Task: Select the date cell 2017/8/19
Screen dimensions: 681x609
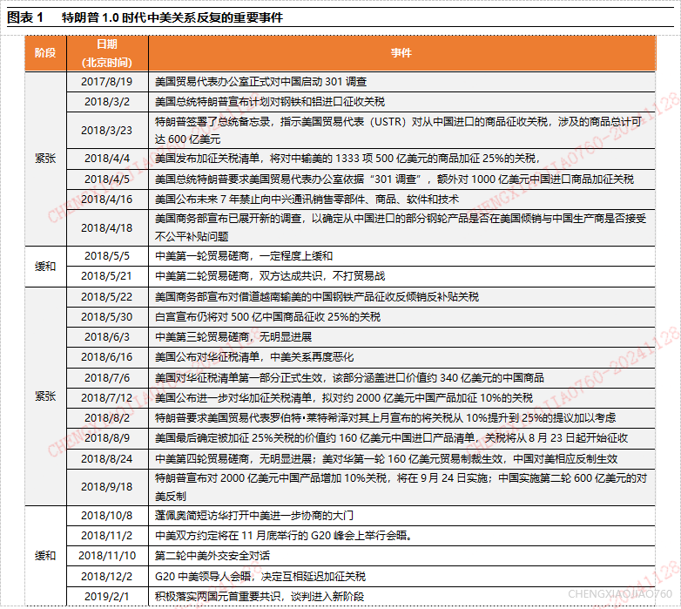Action: click(107, 82)
